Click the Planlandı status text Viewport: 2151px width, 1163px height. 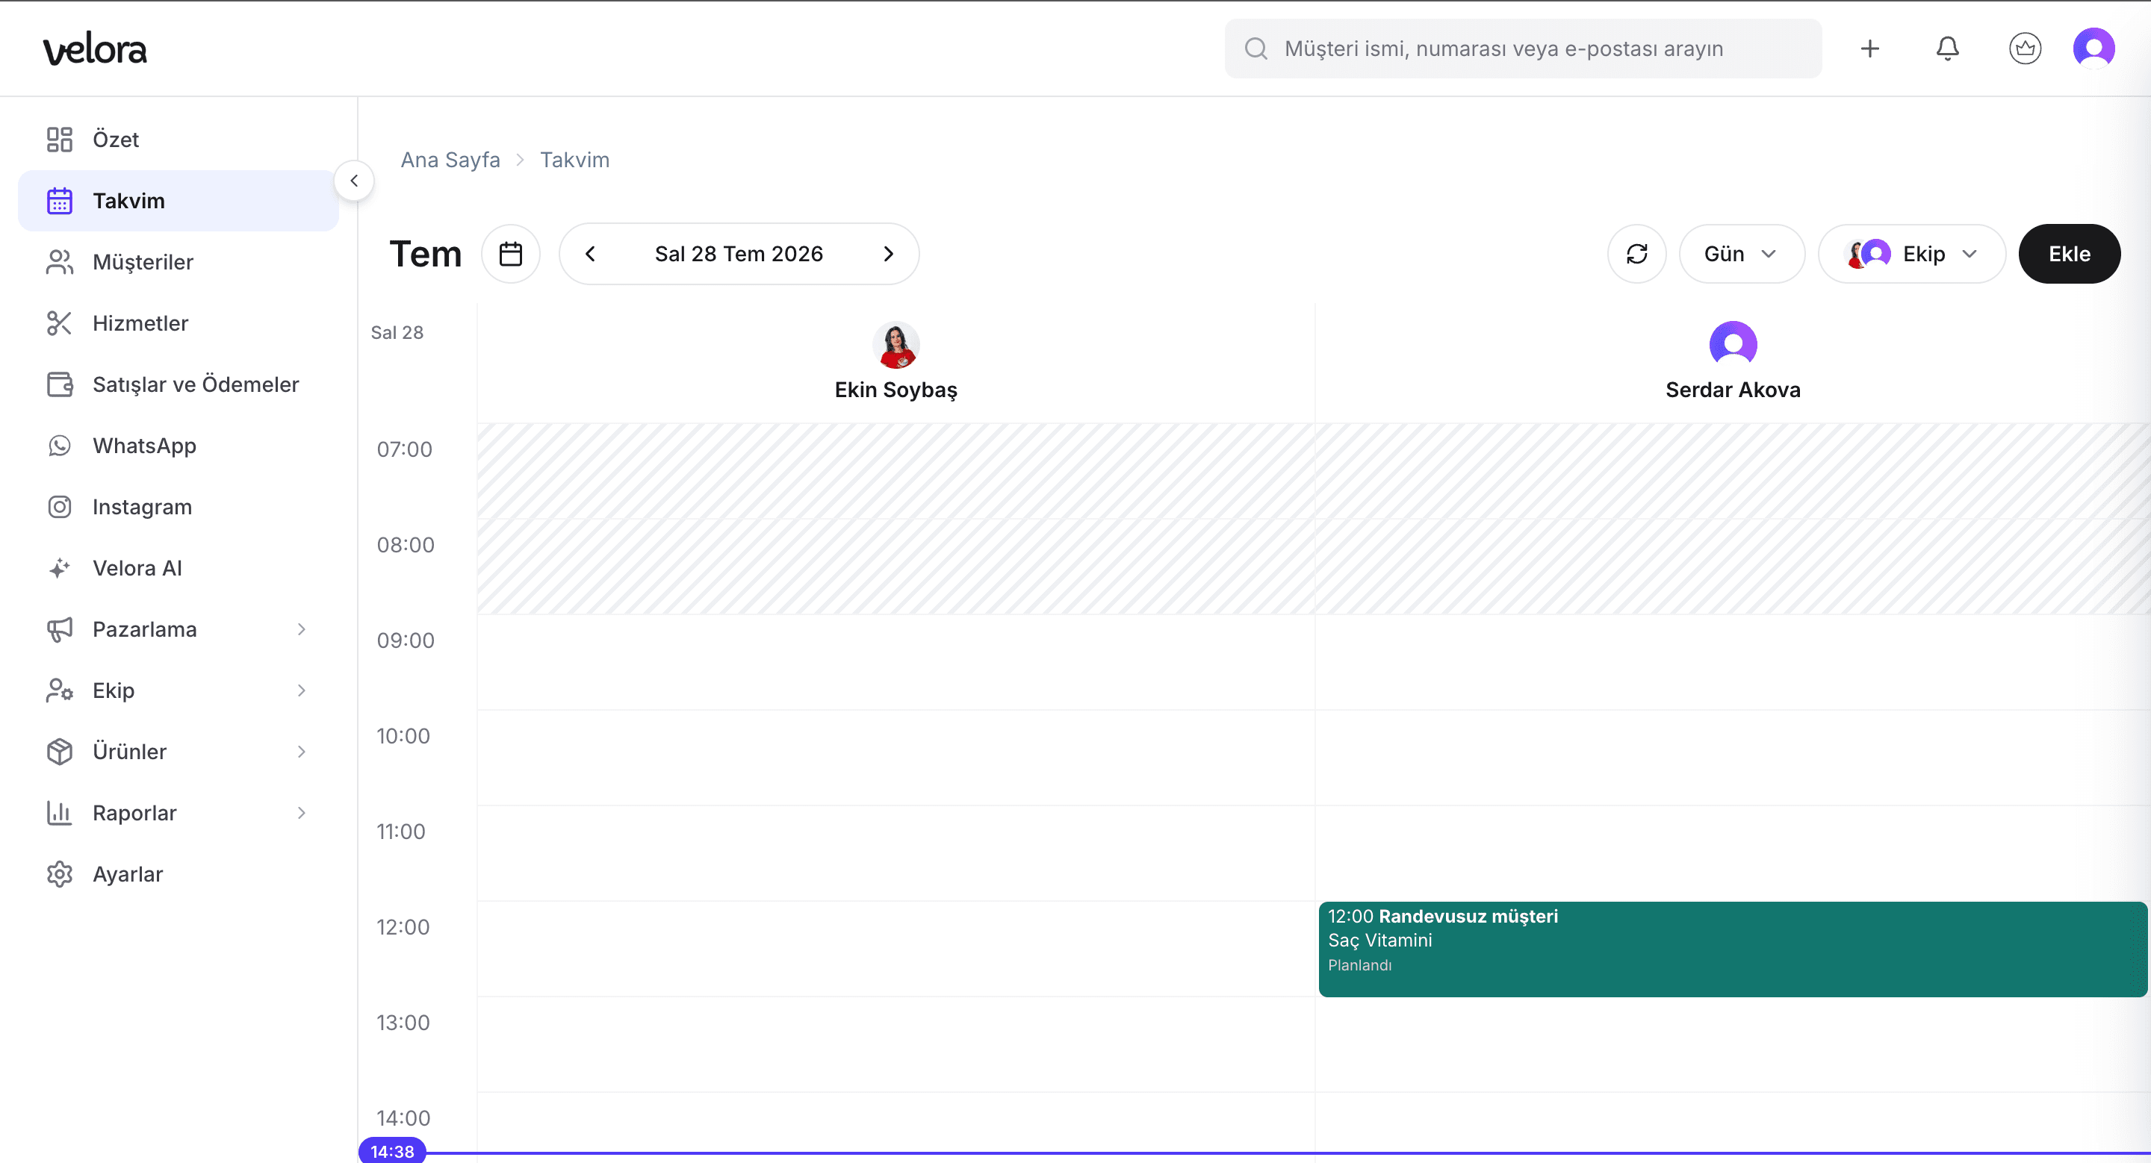[1359, 965]
